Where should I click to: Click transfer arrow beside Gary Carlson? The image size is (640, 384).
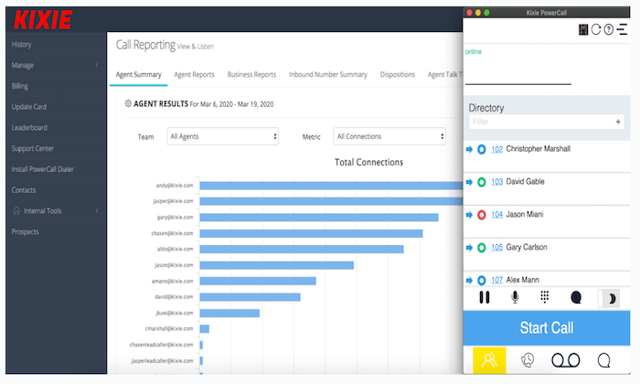tap(469, 248)
